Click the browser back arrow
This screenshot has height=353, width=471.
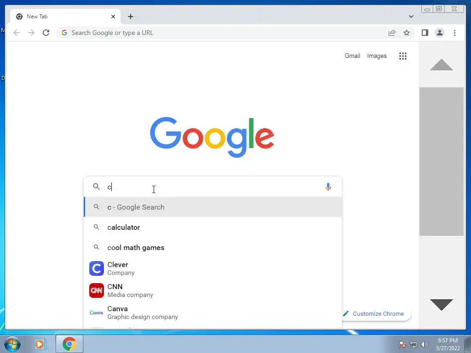(17, 33)
